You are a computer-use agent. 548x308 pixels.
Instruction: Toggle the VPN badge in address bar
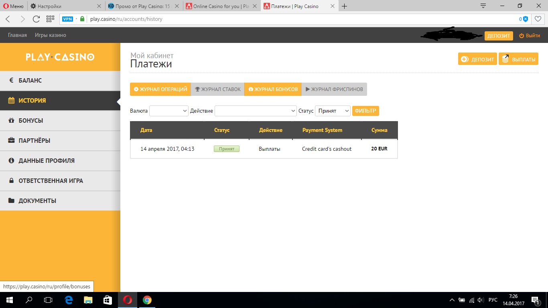(68, 19)
